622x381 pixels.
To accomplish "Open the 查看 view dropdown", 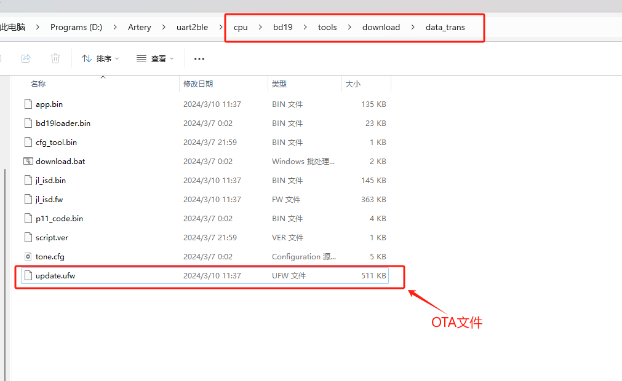I will [x=155, y=58].
